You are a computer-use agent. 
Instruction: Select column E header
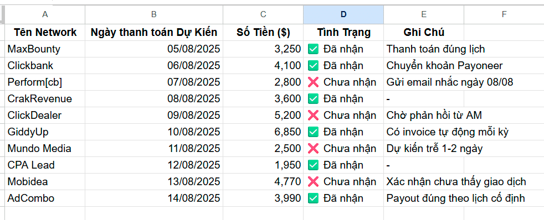pyautogui.click(x=424, y=14)
